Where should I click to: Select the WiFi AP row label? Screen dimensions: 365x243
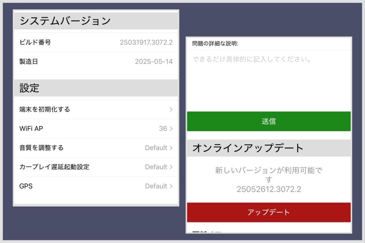pyautogui.click(x=31, y=129)
